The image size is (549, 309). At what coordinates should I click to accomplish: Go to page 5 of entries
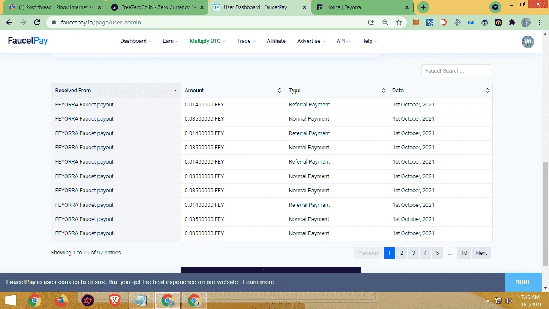(x=437, y=253)
